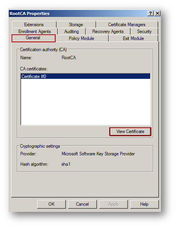Close the RootCA Properties dialog with X
The image size is (177, 228).
pyautogui.click(x=157, y=13)
